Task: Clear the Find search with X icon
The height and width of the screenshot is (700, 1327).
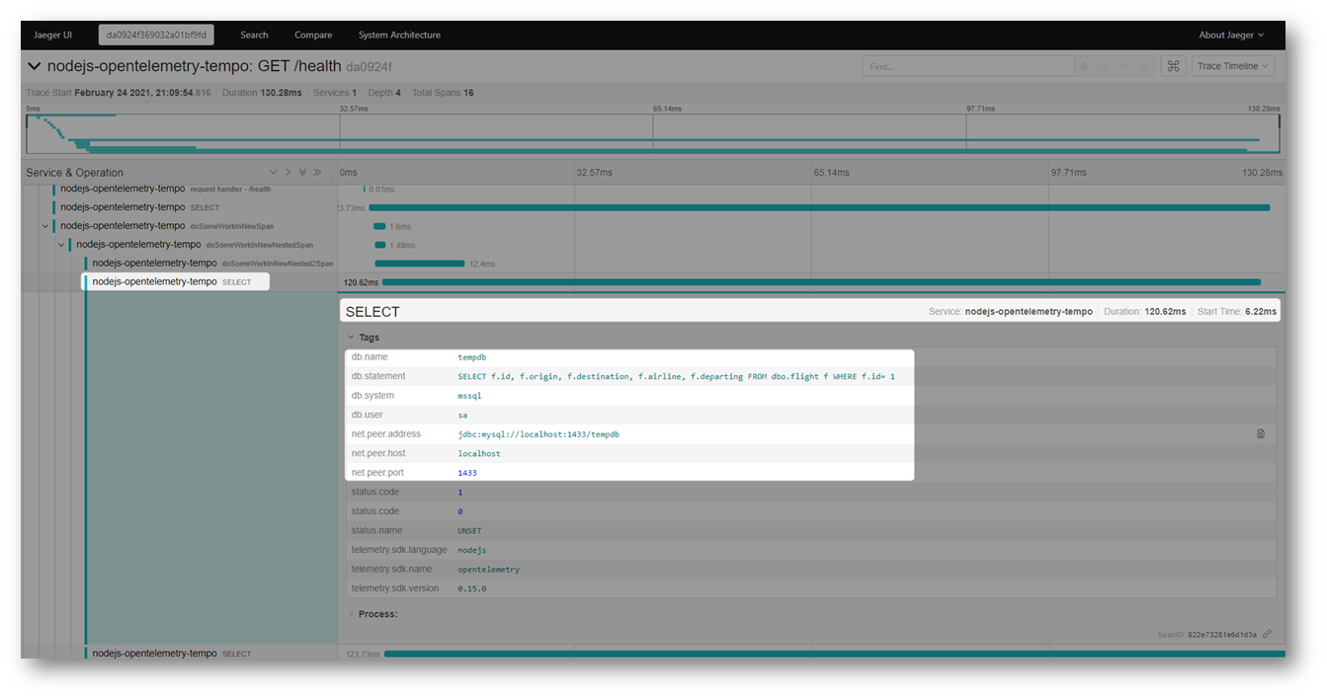Action: pos(1145,66)
